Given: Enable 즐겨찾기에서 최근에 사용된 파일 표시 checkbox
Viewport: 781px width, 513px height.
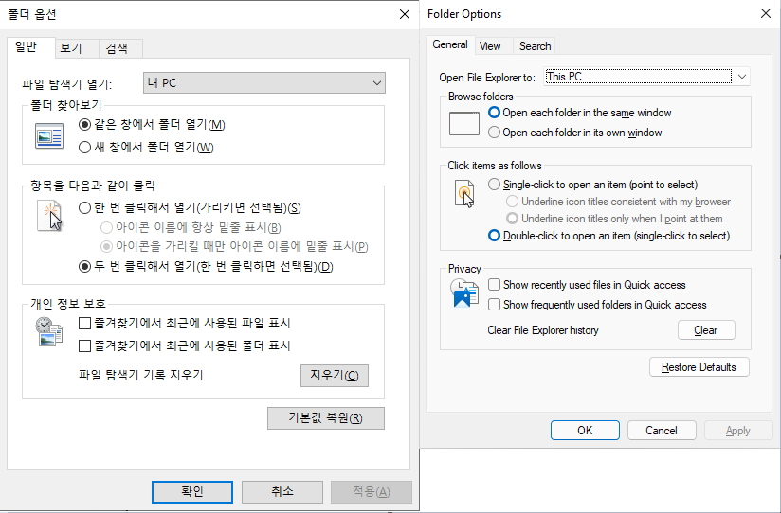Looking at the screenshot, I should point(84,324).
